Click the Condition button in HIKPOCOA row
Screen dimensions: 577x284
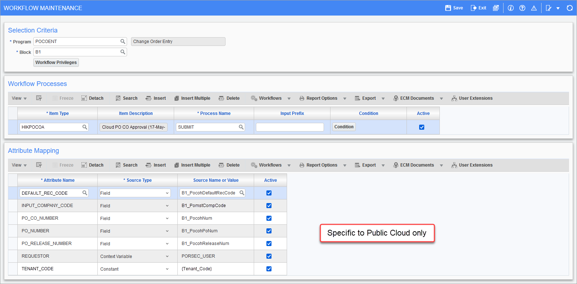[x=344, y=127]
